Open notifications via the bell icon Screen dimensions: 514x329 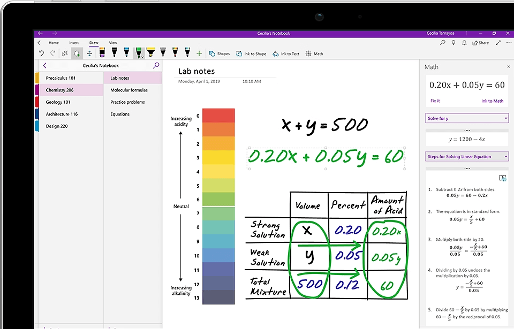pos(464,42)
